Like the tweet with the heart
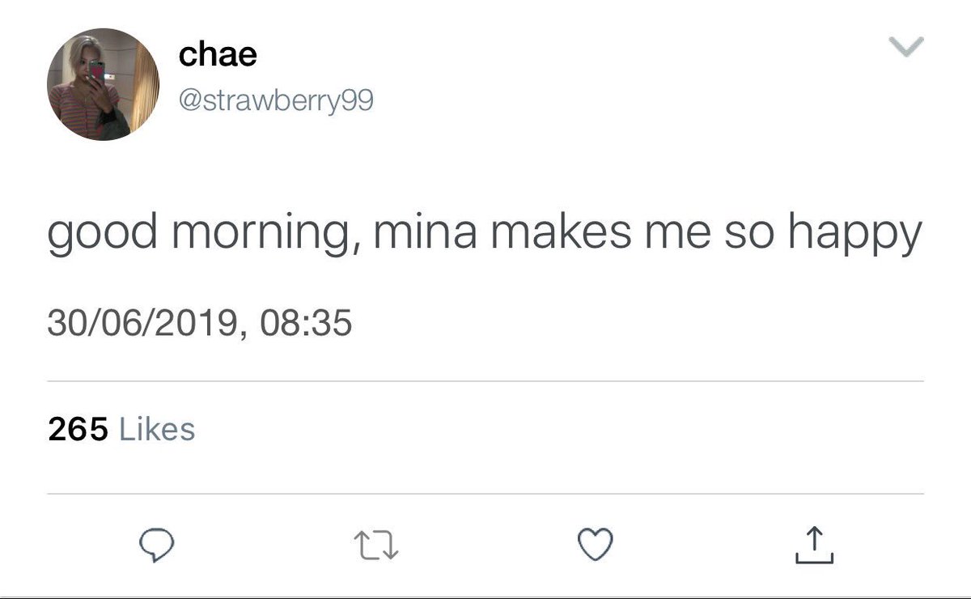The width and height of the screenshot is (971, 599). (597, 546)
